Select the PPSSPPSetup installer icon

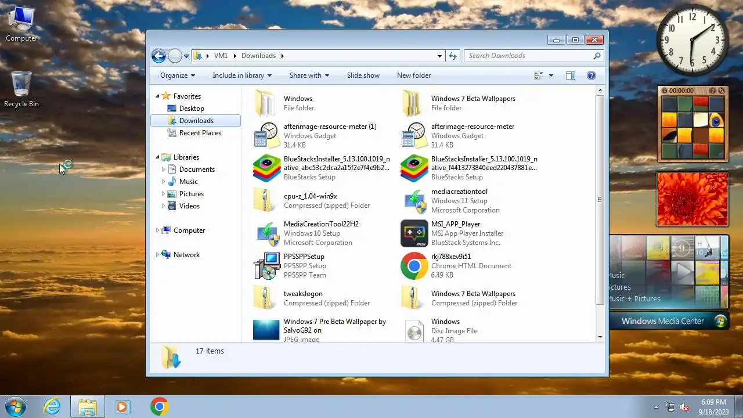(266, 266)
